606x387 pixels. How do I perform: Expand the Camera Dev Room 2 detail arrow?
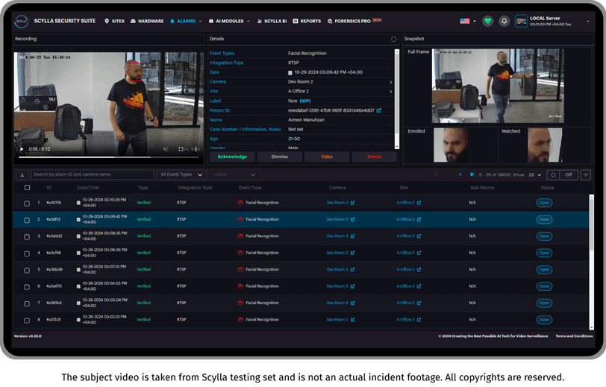click(x=391, y=82)
